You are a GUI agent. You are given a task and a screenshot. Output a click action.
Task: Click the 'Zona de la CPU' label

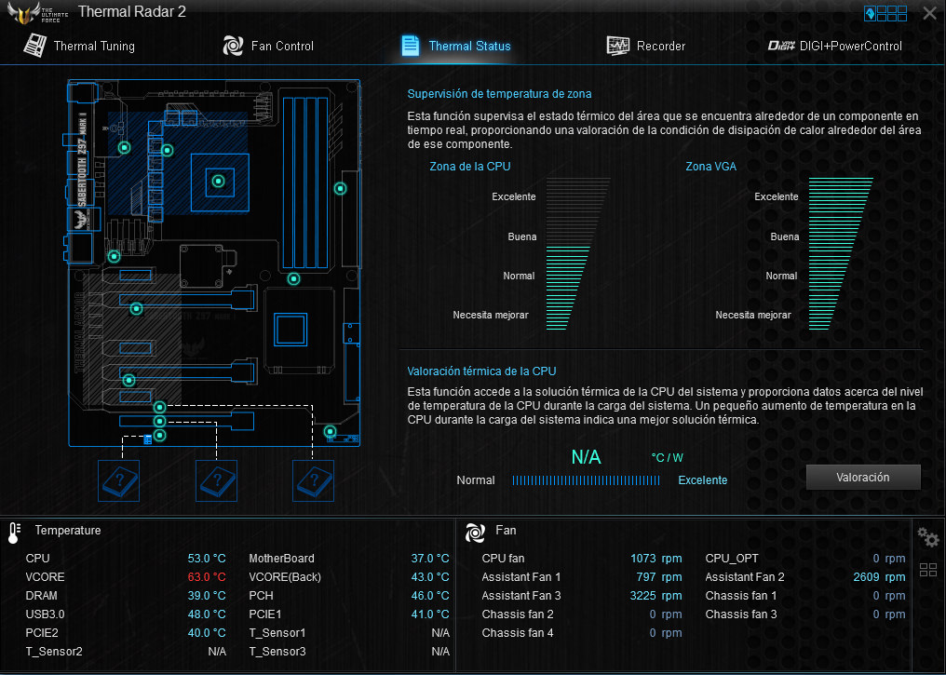[470, 167]
